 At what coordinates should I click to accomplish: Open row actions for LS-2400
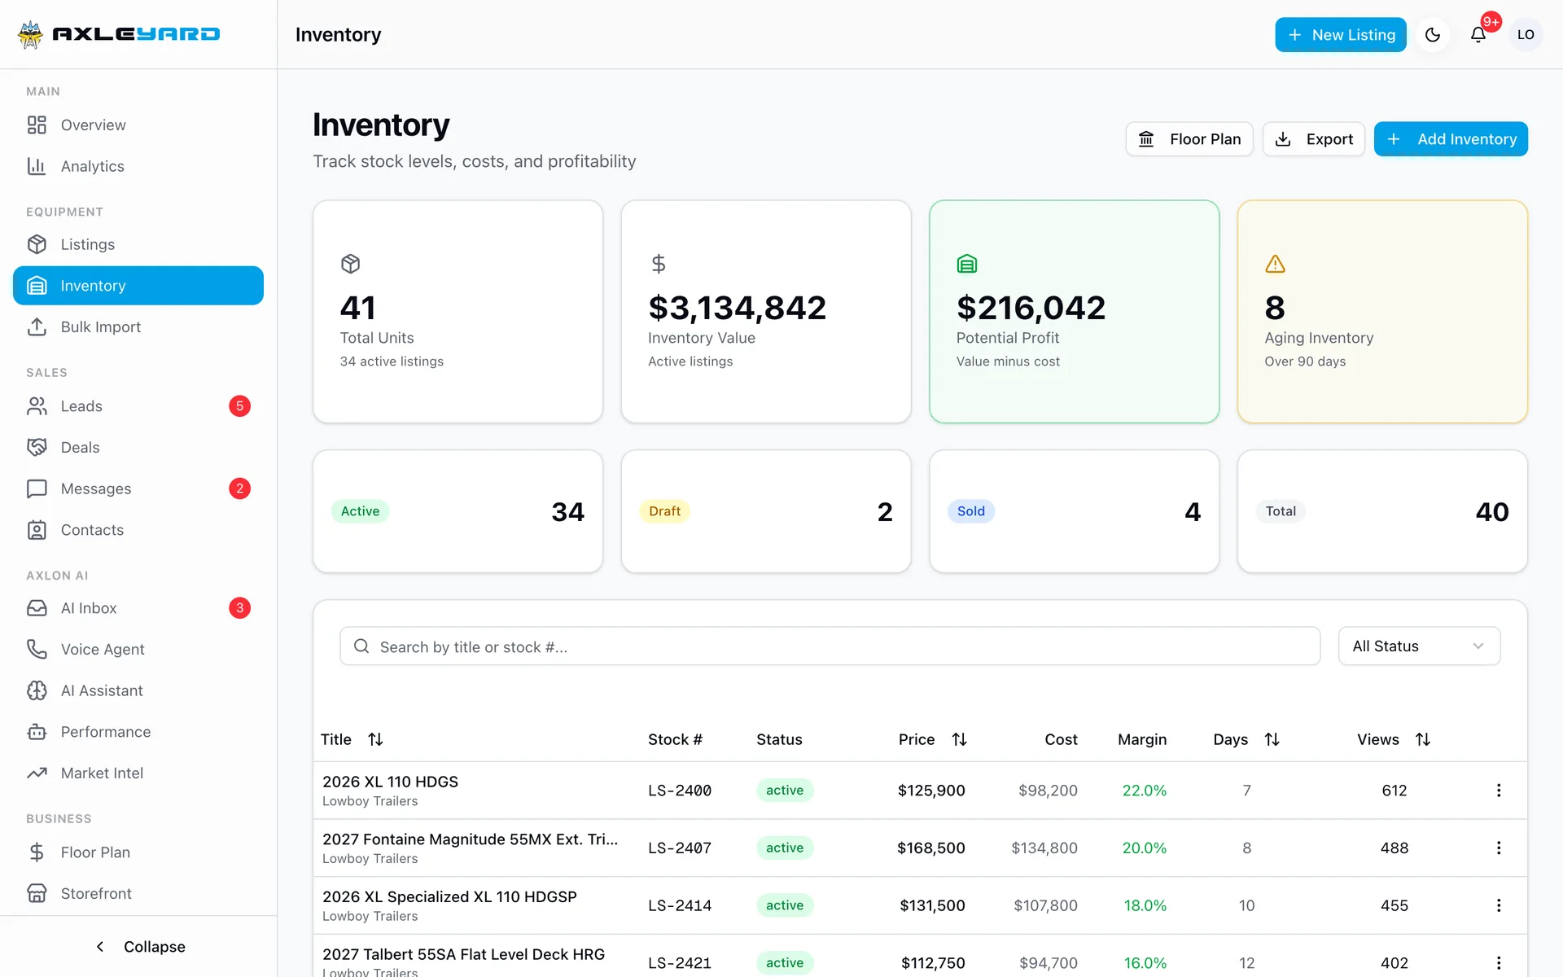coord(1499,791)
